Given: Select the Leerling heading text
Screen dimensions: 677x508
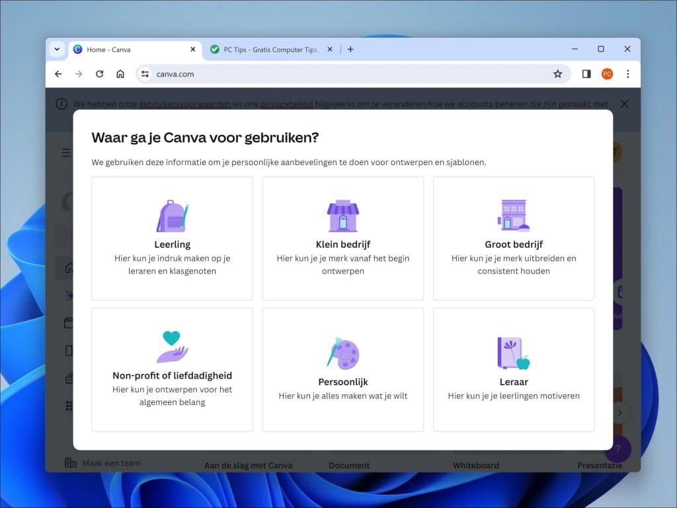Looking at the screenshot, I should [x=173, y=244].
